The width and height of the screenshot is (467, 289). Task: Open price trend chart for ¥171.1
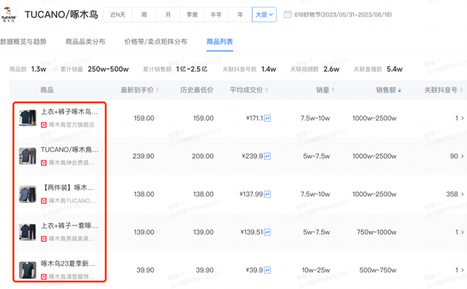coord(268,118)
